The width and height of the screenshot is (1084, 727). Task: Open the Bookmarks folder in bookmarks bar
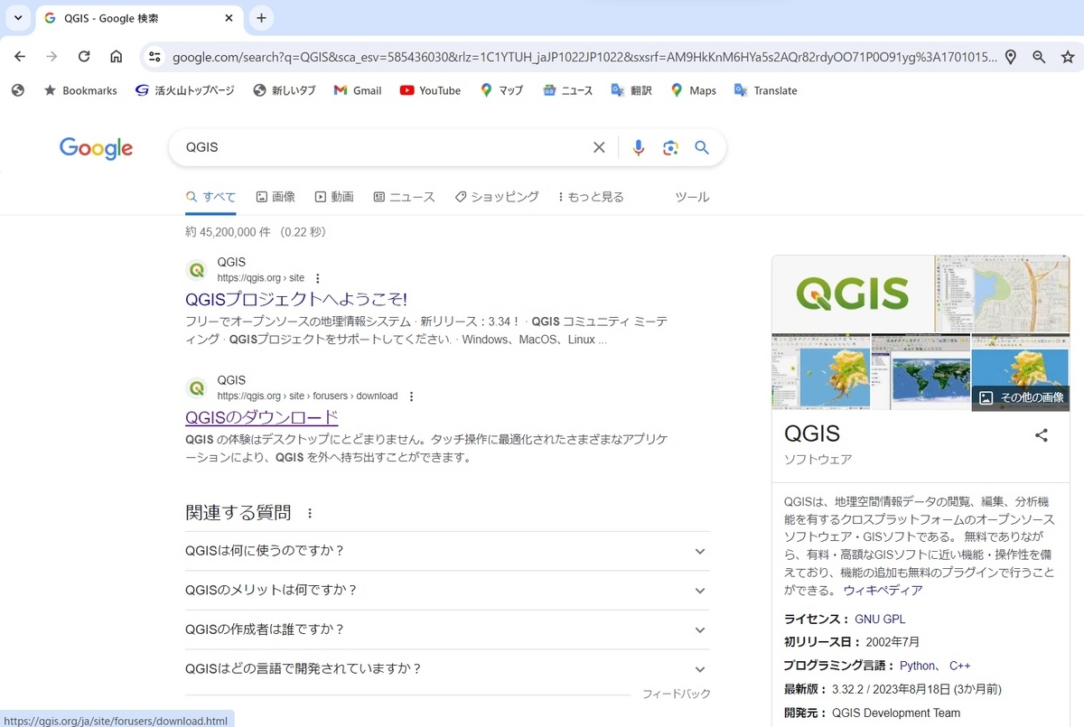pos(80,90)
